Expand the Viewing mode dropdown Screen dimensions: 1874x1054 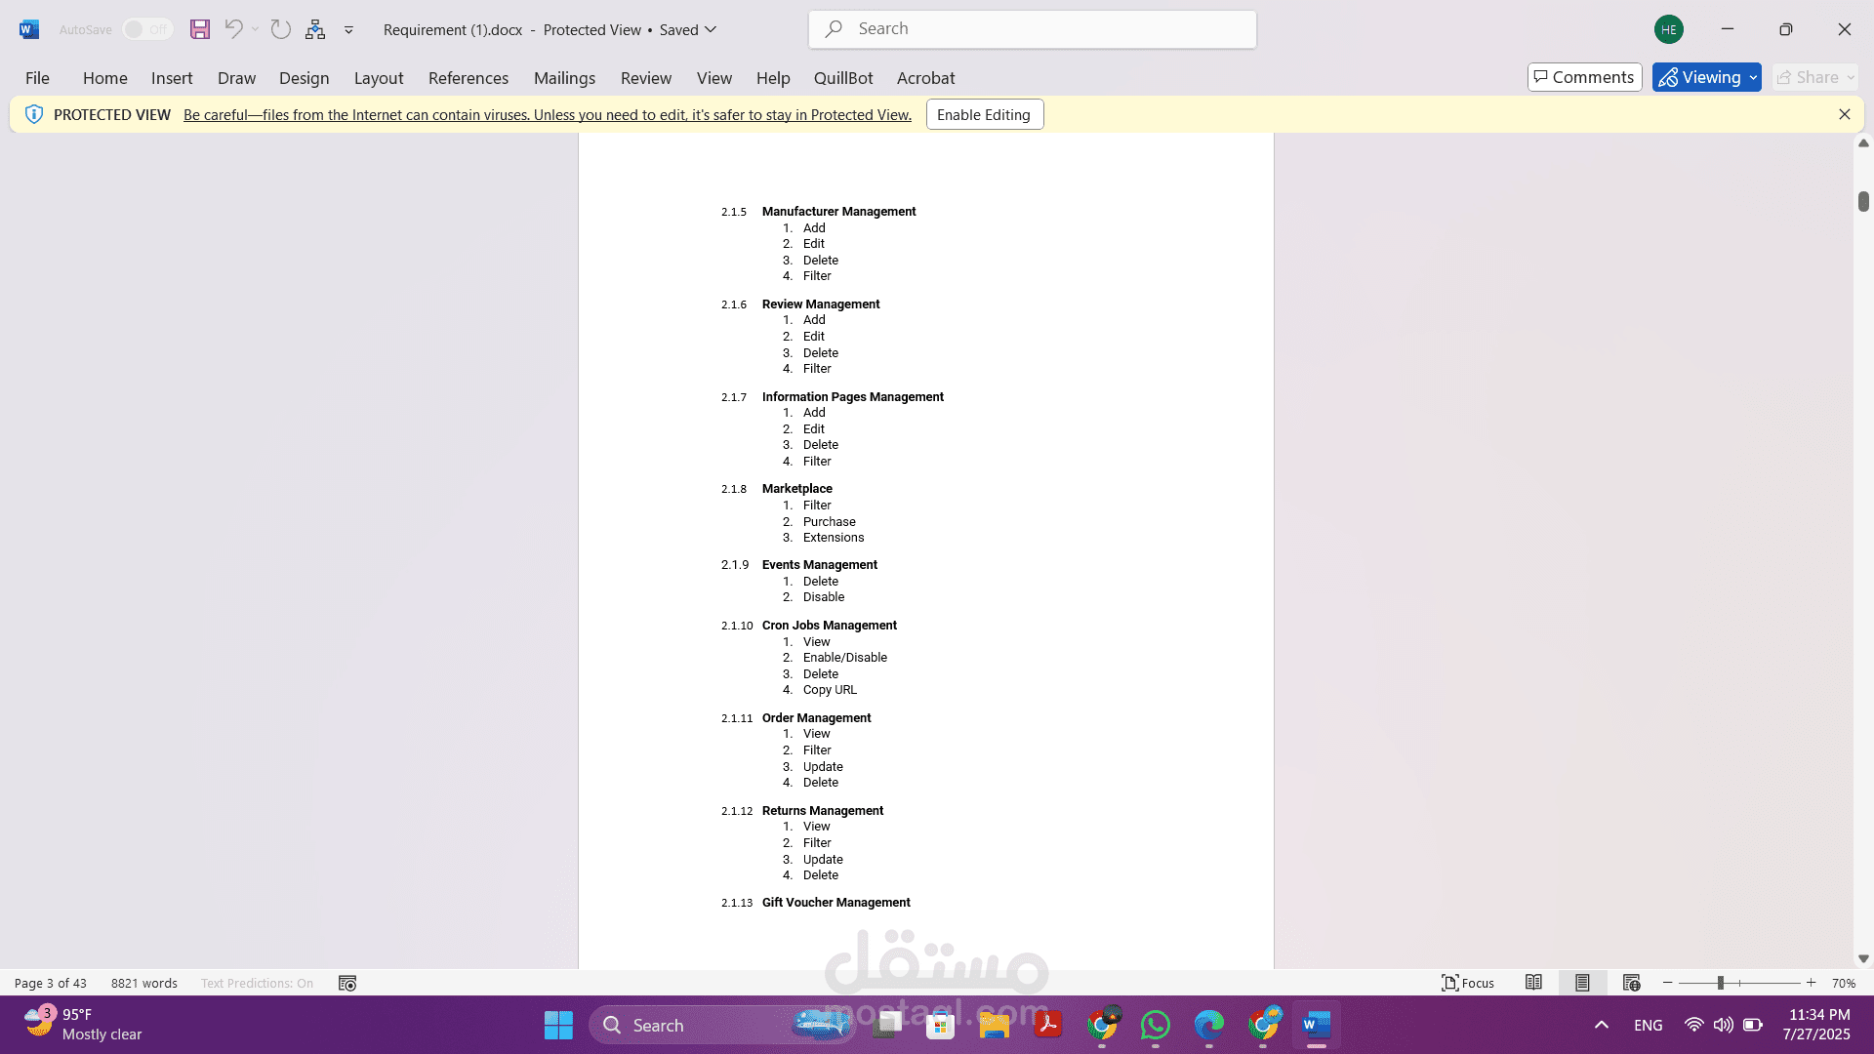1754,77
